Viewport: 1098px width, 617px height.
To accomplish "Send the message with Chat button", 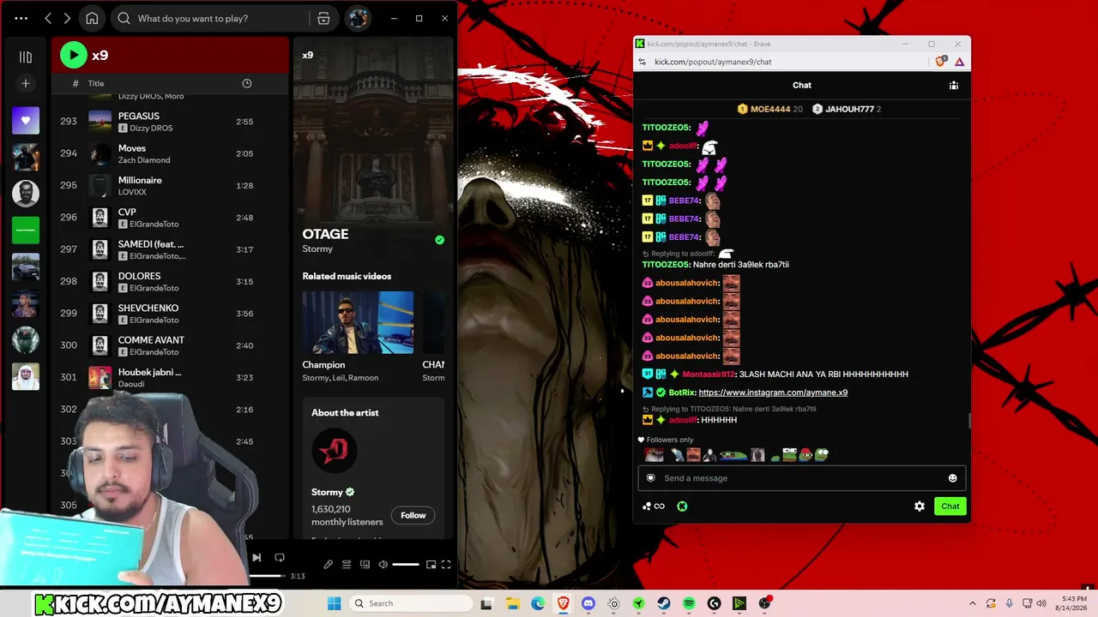I will [x=950, y=506].
